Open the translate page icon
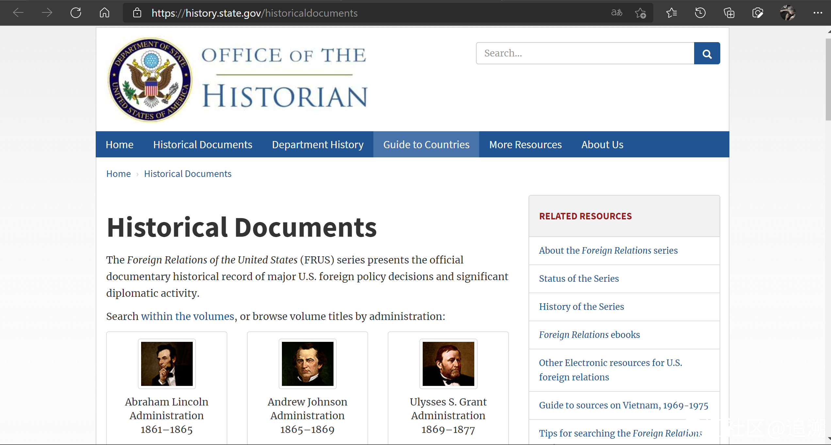 pyautogui.click(x=616, y=13)
